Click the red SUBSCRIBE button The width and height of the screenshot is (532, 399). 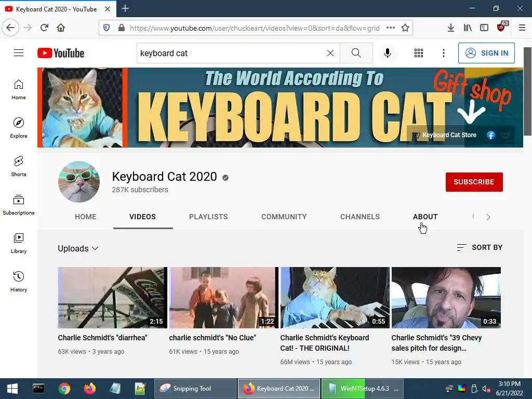point(474,182)
